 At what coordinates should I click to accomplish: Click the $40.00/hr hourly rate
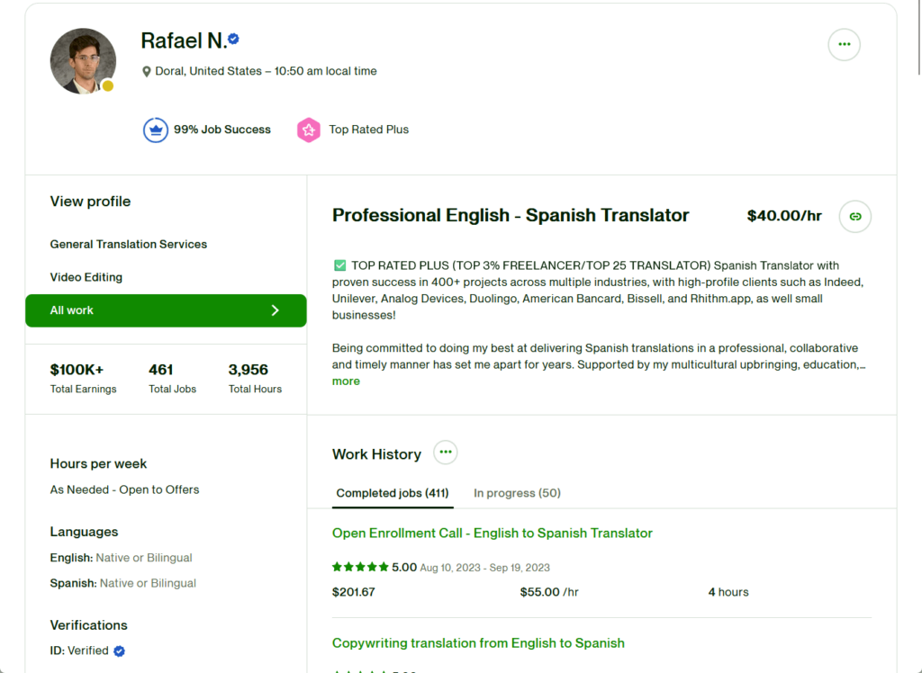pos(784,216)
